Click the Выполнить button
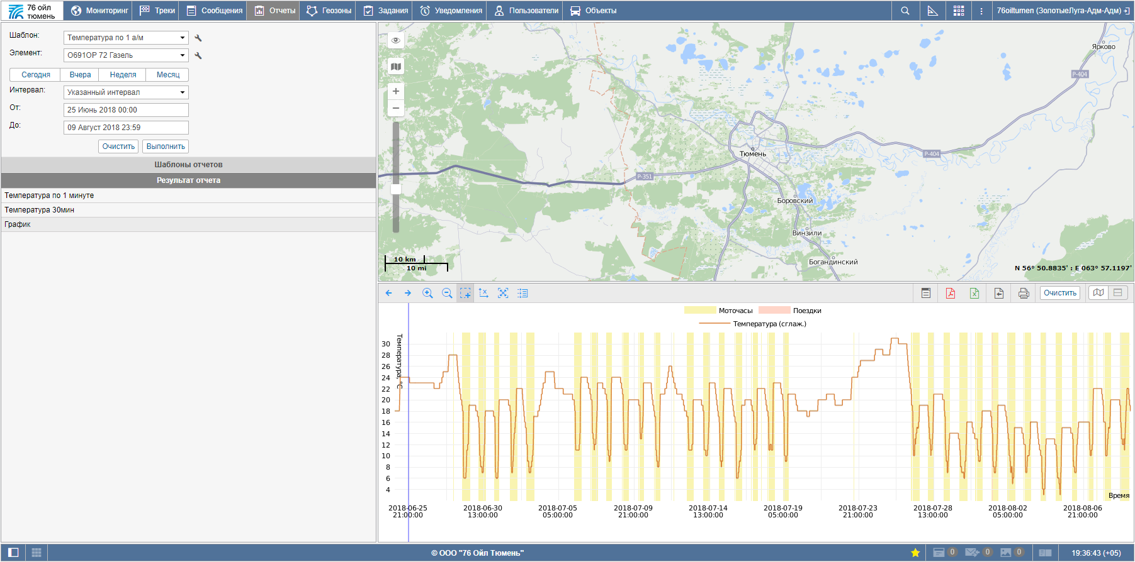This screenshot has height=562, width=1135. (166, 146)
